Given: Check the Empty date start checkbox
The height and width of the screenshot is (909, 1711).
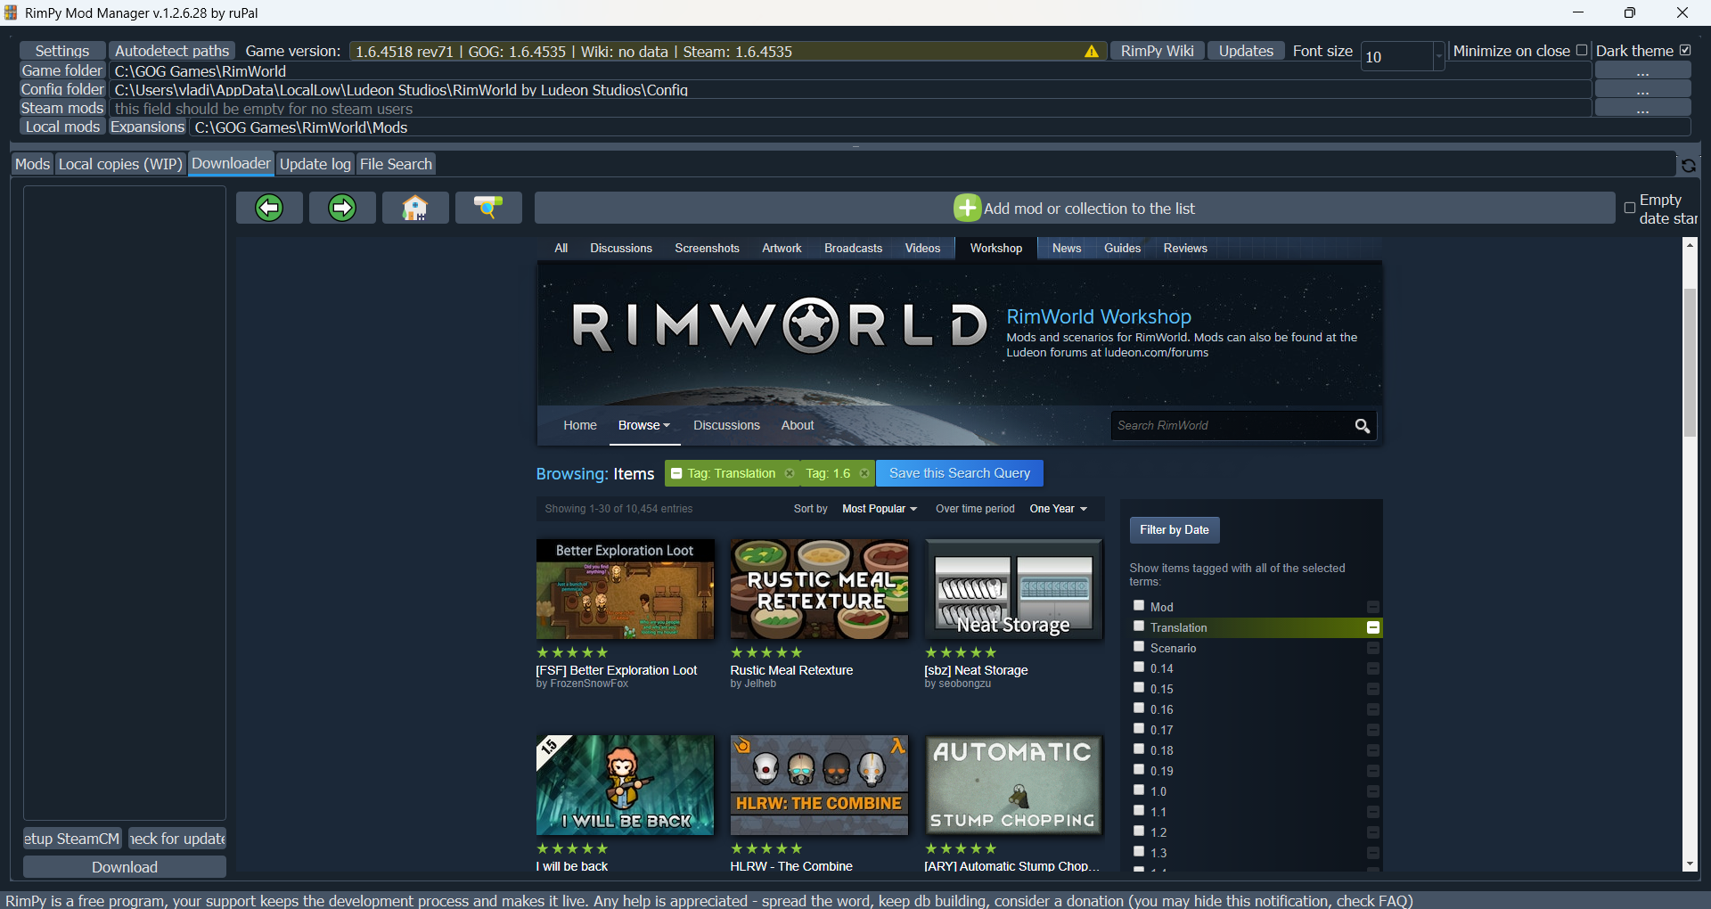Looking at the screenshot, I should (x=1630, y=208).
